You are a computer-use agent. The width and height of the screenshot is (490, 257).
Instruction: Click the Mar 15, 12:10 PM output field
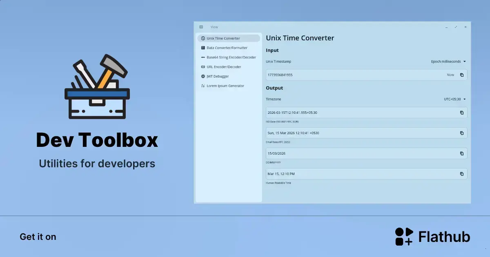(x=366, y=174)
